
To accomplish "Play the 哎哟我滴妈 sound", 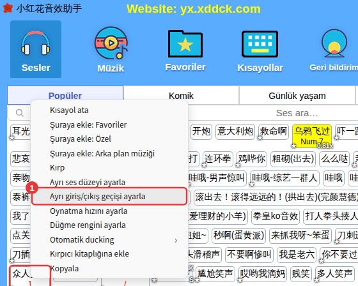I will 263,274.
